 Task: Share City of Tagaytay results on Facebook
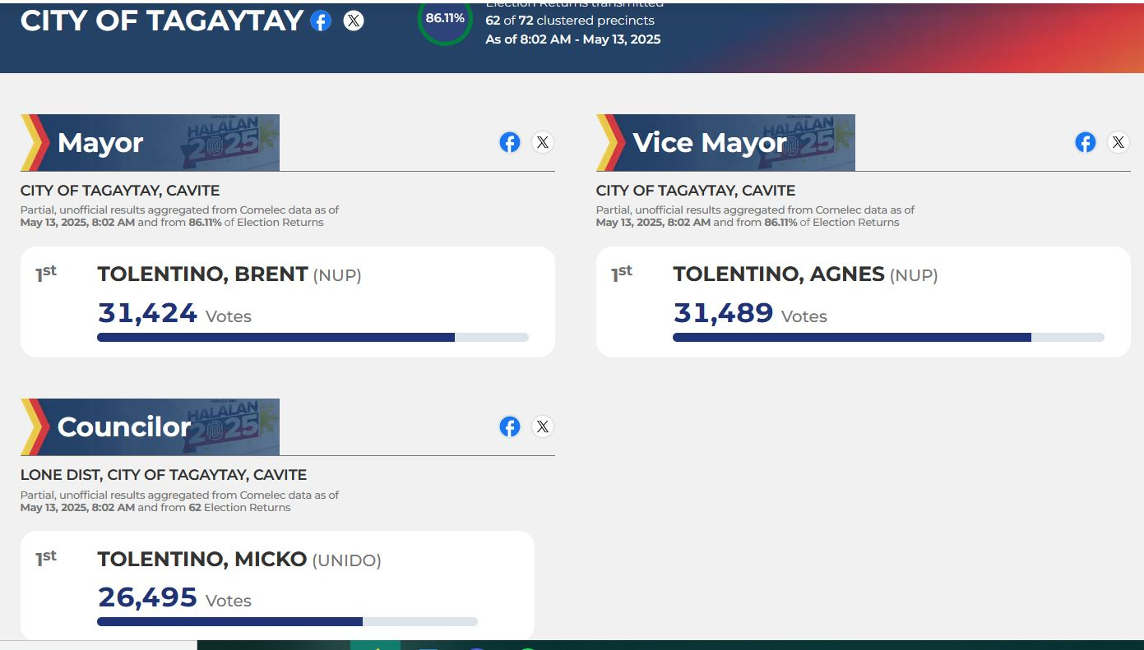tap(321, 21)
